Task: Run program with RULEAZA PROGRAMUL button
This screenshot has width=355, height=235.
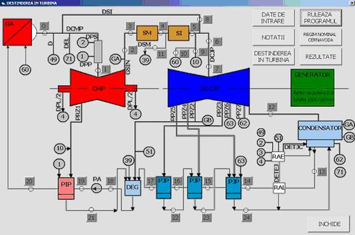Action: click(x=321, y=18)
